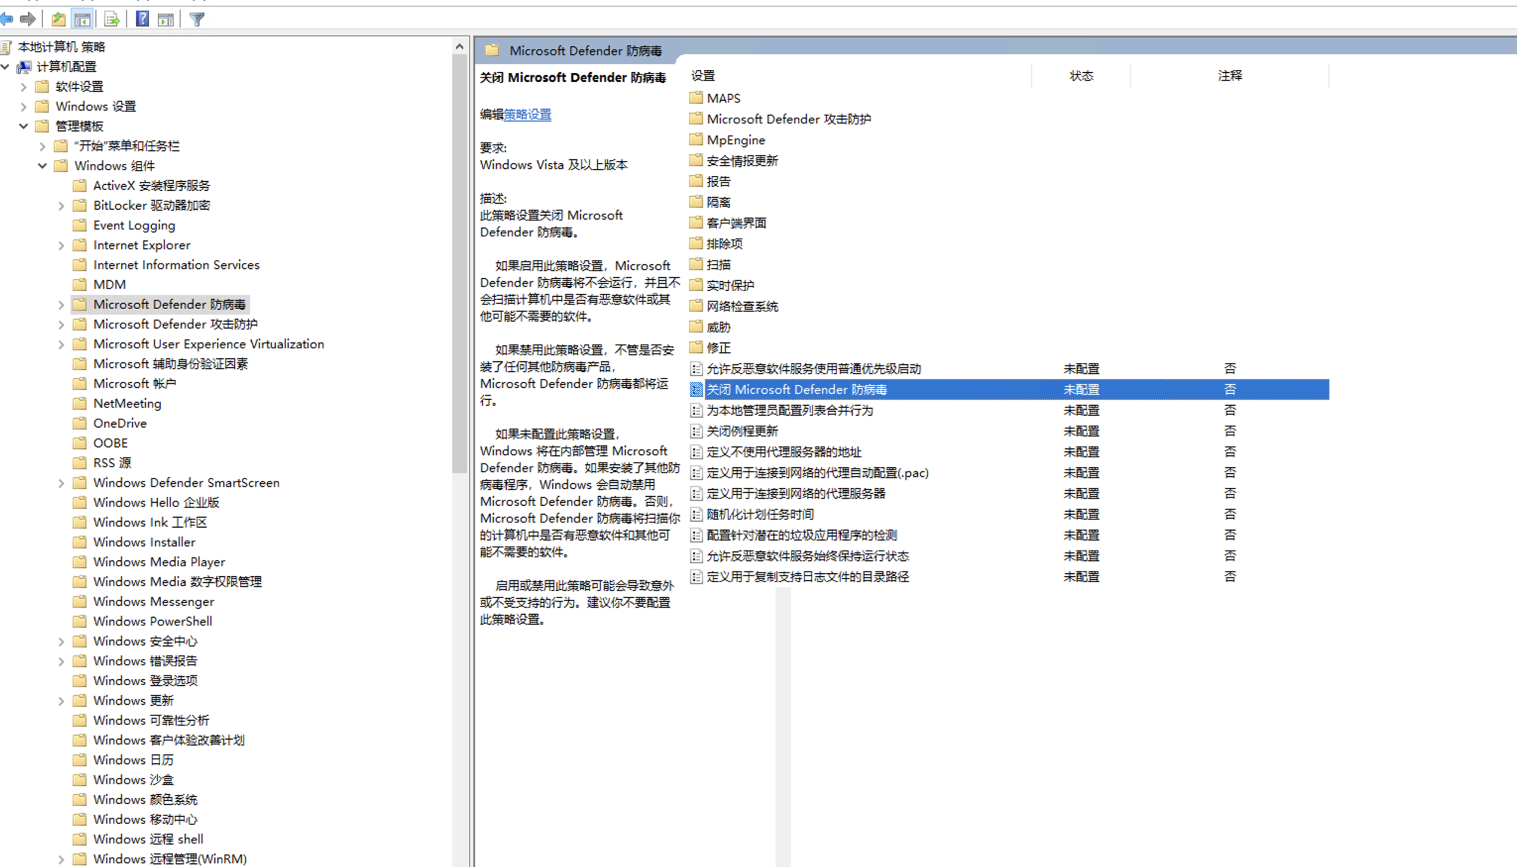
Task: Click the tree pane vertical scrollbar thumb
Action: 459,264
